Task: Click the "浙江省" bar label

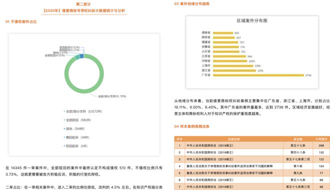Action: (x=206, y=70)
